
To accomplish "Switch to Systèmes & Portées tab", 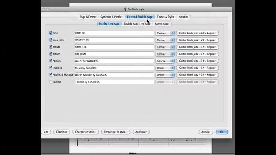I will tap(111, 17).
